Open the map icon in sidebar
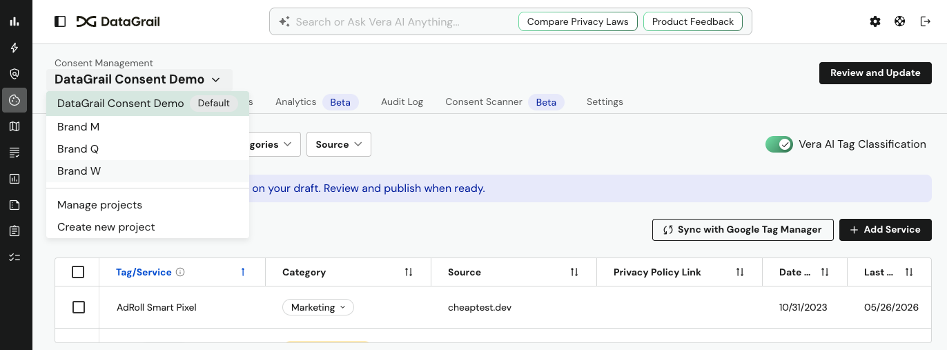 (14, 126)
